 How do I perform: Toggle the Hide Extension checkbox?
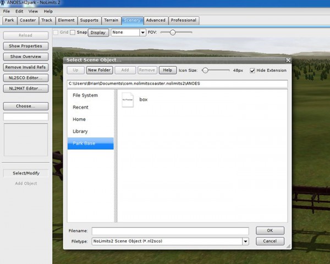[252, 70]
